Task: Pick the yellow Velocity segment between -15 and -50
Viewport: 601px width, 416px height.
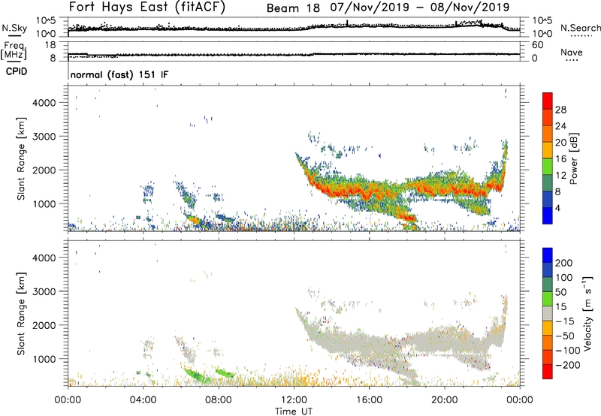Action: [548, 328]
